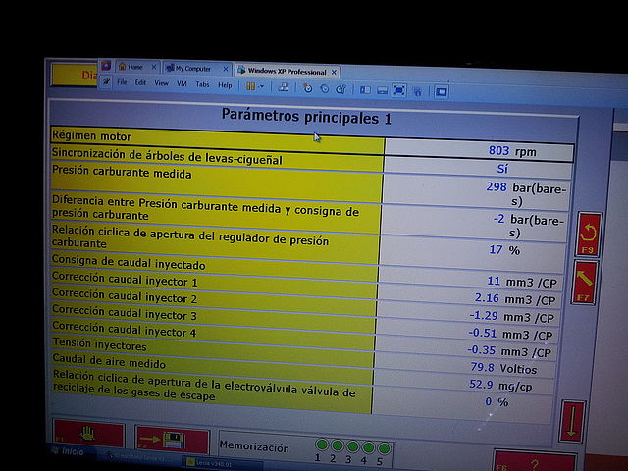Select memorization indicator 5
Image resolution: width=628 pixels, height=471 pixels.
[384, 448]
